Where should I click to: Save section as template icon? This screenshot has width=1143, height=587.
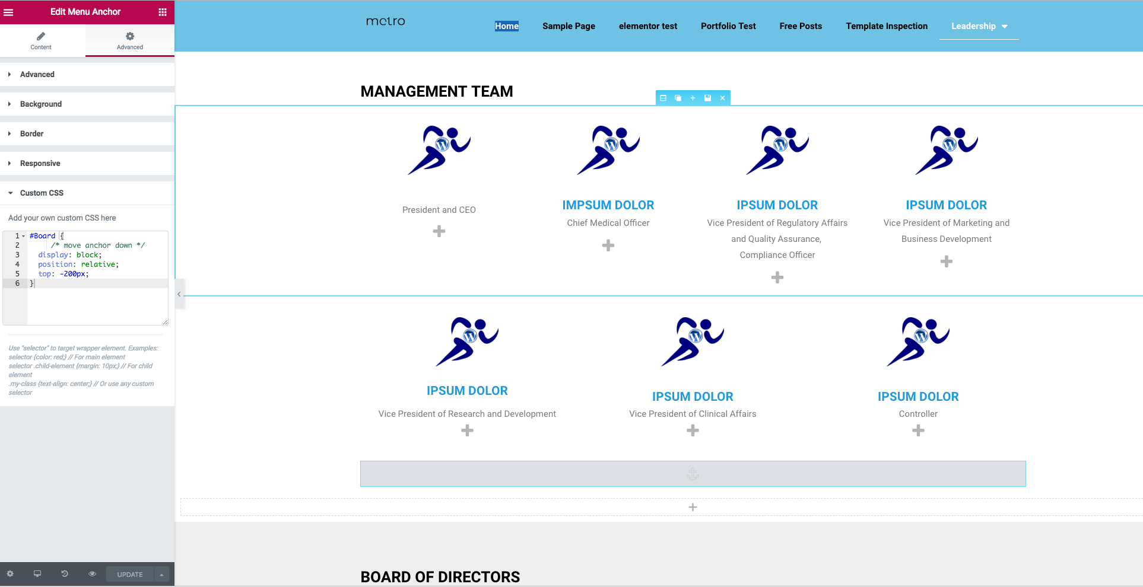[707, 98]
